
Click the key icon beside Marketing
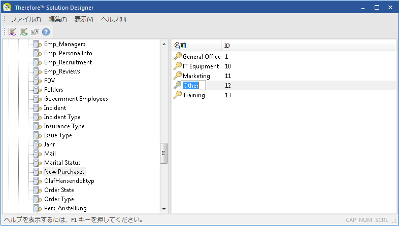click(177, 76)
